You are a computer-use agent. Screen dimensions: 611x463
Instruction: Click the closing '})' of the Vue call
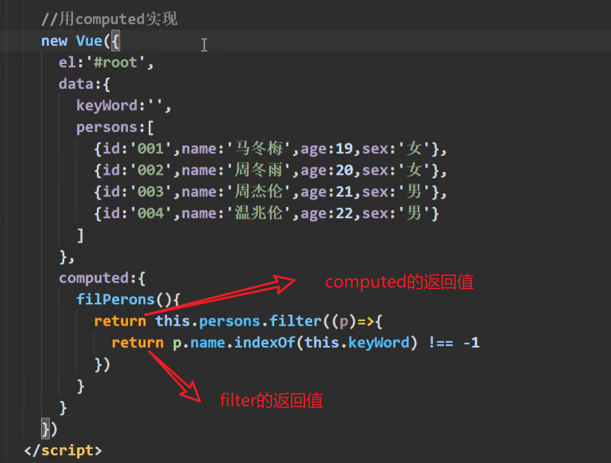pos(49,429)
